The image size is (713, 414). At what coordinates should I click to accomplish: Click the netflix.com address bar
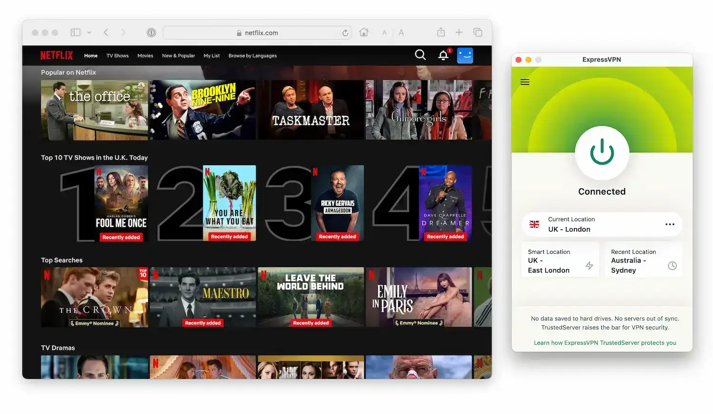pos(257,33)
